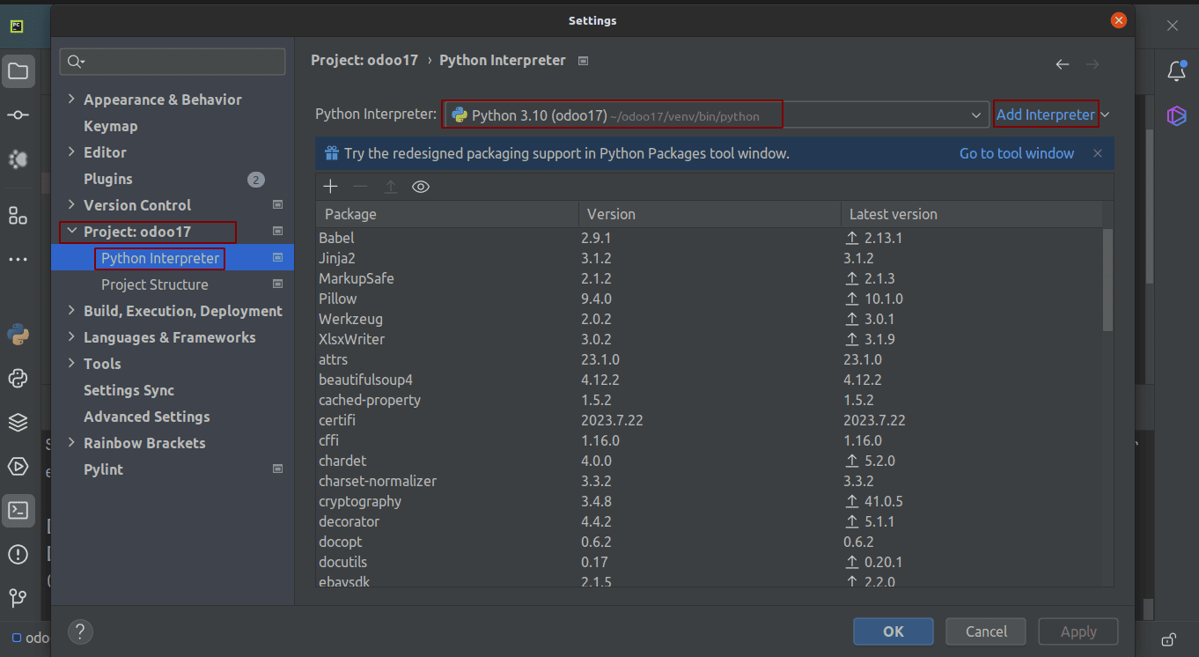The image size is (1199, 657).
Task: Open the AI assistant purple icon
Action: (1177, 115)
